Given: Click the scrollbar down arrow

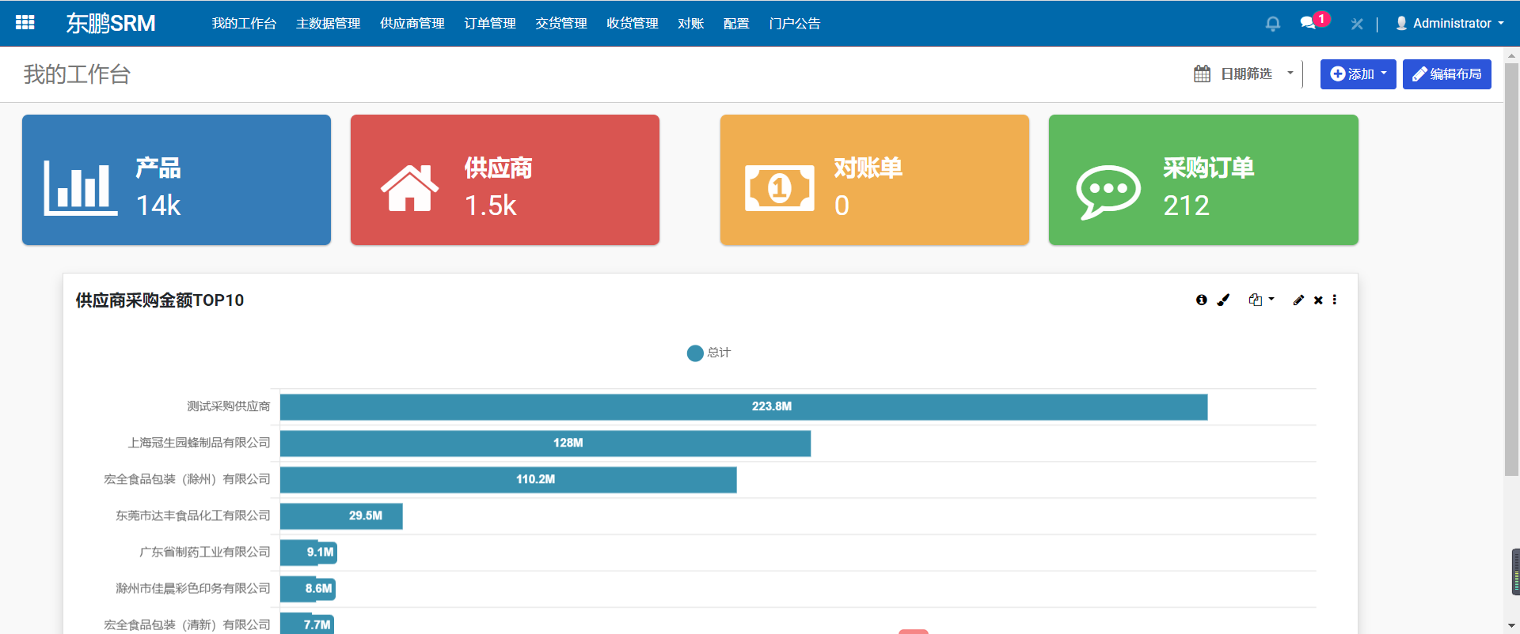Looking at the screenshot, I should pyautogui.click(x=1511, y=626).
